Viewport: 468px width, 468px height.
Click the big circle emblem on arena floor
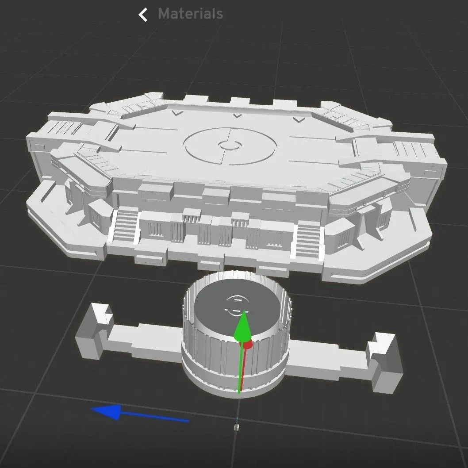point(230,146)
